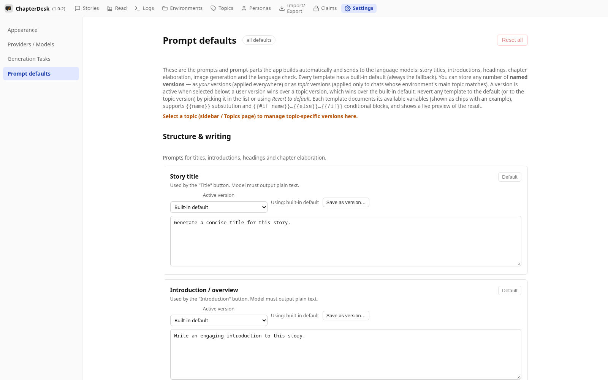Image resolution: width=608 pixels, height=380 pixels.
Task: Click Save as version for Introduction
Action: coord(346,316)
